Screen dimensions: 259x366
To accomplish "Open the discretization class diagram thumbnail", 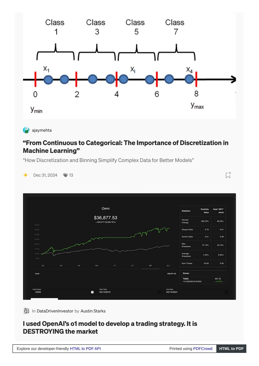I will tap(129, 66).
